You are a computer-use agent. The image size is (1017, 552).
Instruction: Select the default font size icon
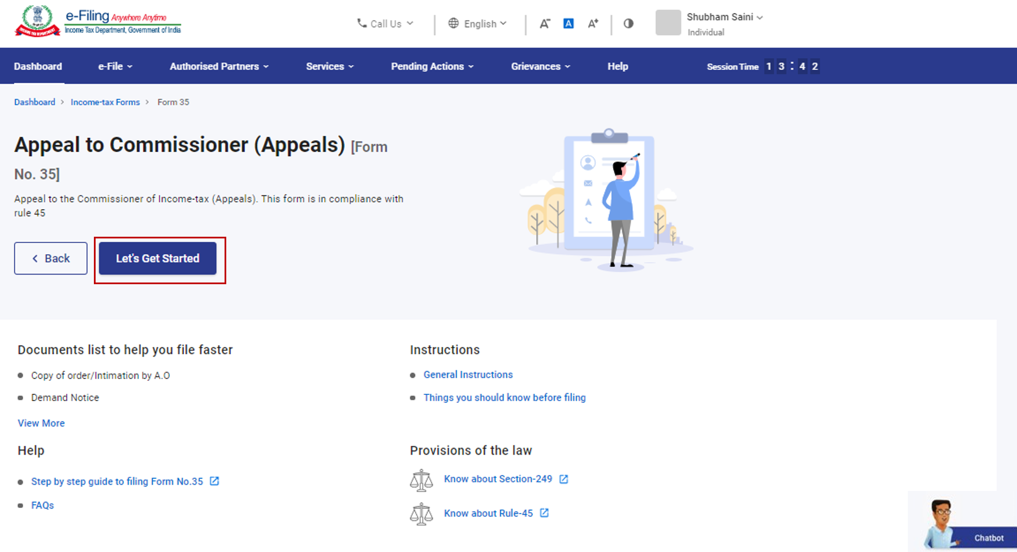(x=568, y=24)
